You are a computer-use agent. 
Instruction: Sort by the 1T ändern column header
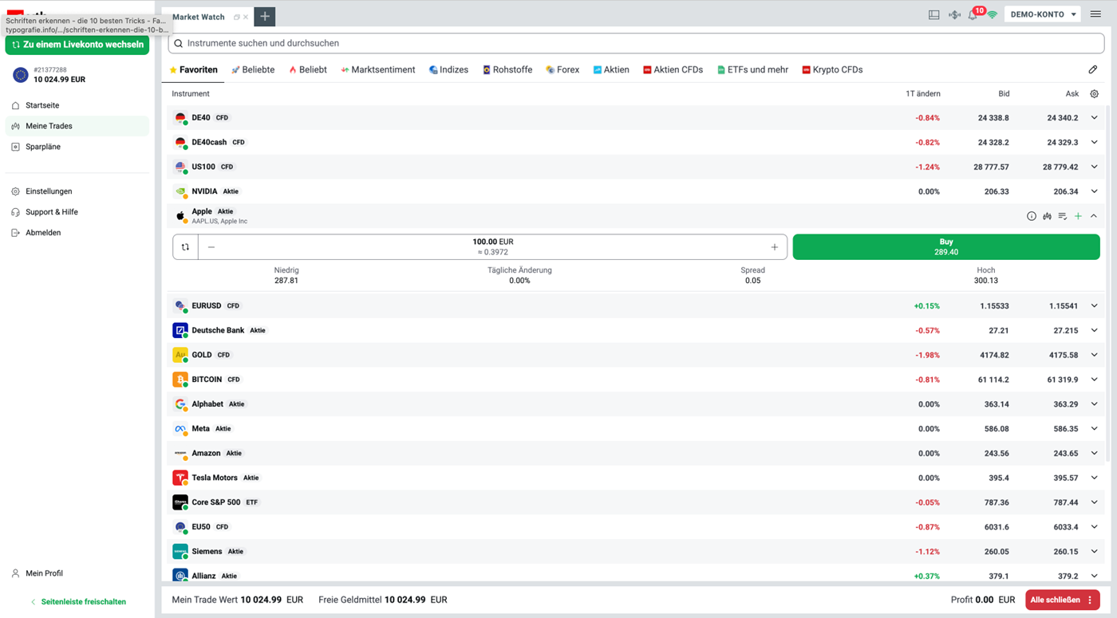click(x=923, y=94)
